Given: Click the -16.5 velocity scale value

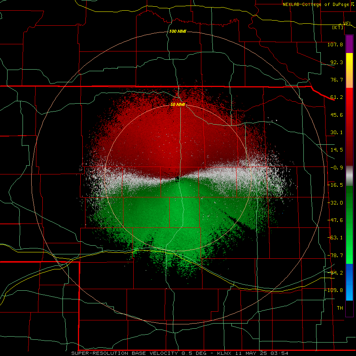Looking at the screenshot, I should (x=335, y=185).
